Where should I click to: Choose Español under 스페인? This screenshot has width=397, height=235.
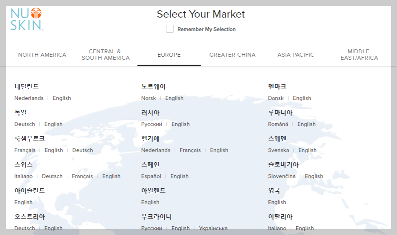151,176
